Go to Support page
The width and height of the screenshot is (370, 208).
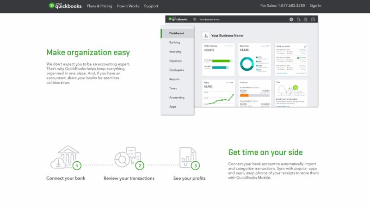pos(151,6)
